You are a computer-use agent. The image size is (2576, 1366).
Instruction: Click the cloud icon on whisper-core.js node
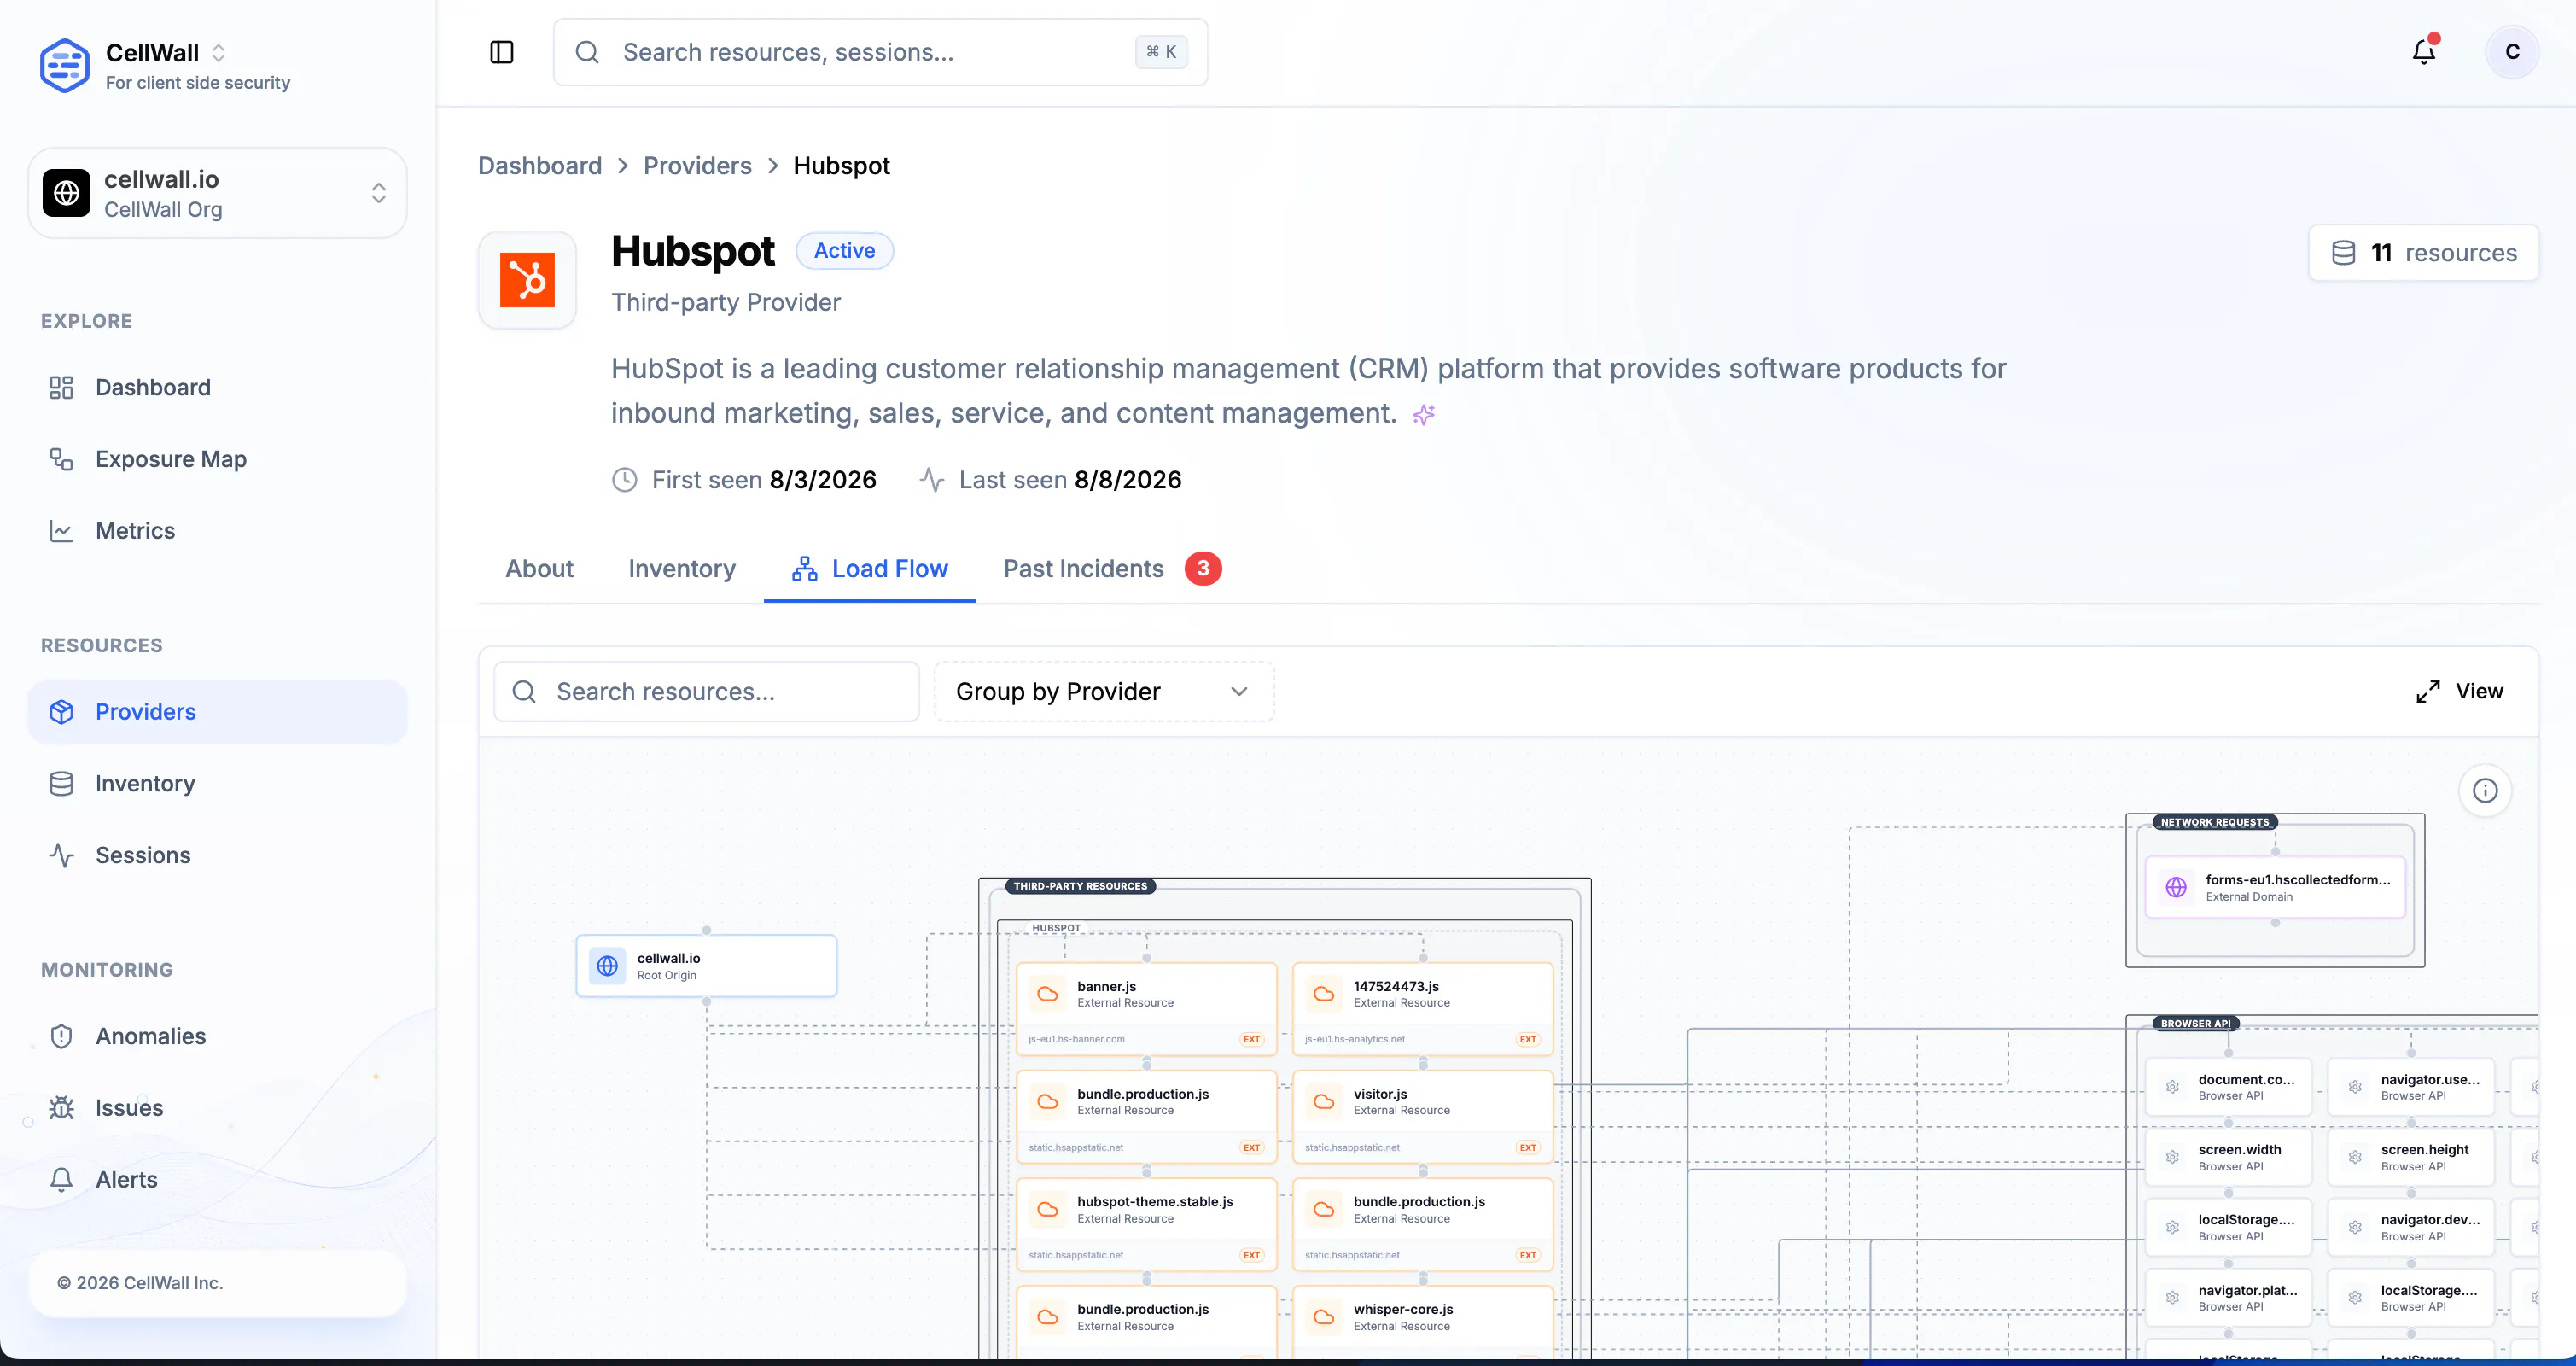click(1324, 1317)
